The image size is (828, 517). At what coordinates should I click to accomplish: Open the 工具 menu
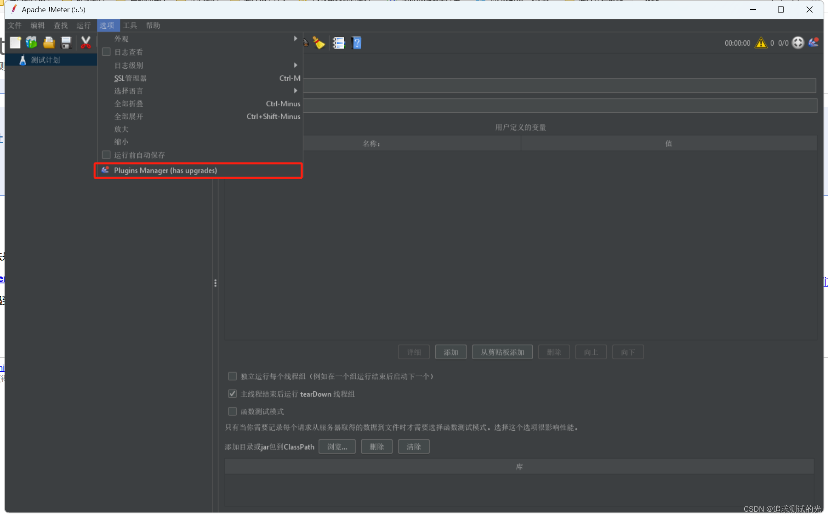pyautogui.click(x=130, y=25)
